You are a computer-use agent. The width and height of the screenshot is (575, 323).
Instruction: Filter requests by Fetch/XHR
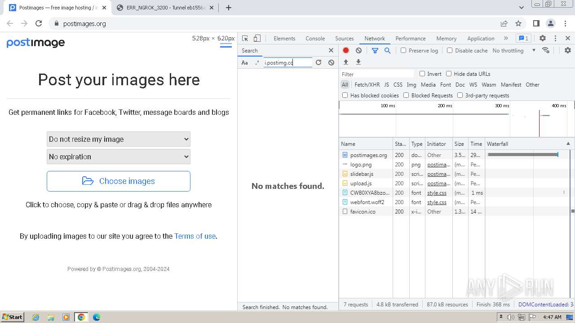point(367,84)
